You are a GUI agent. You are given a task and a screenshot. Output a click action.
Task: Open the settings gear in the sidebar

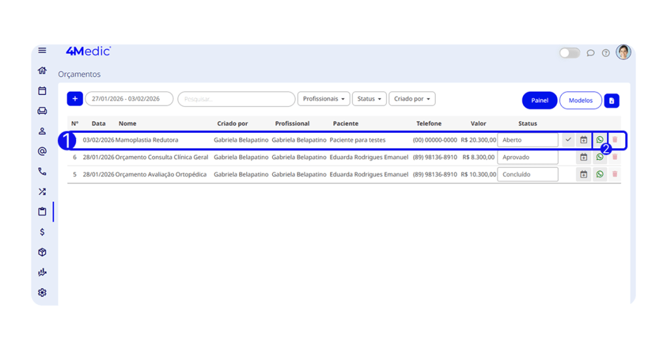(x=42, y=293)
